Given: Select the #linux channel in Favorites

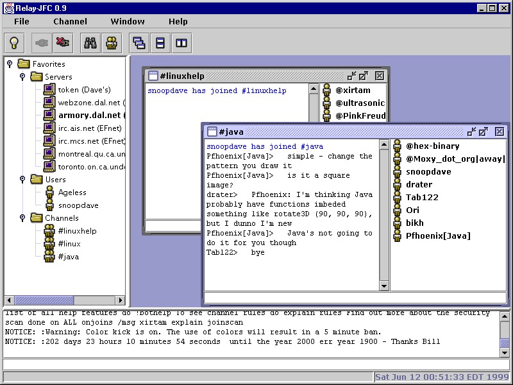Looking at the screenshot, I should (x=69, y=244).
